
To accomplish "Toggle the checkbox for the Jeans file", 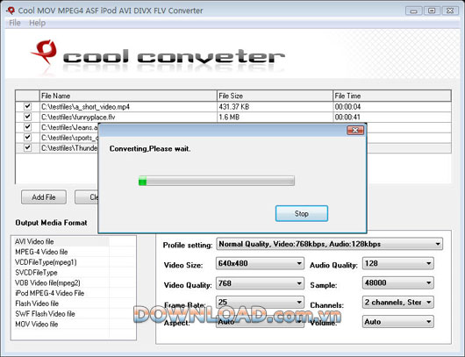I will click(x=27, y=127).
